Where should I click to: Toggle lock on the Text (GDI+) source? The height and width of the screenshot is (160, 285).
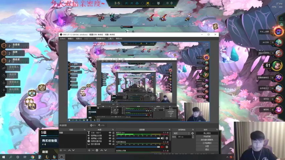(x=113, y=133)
